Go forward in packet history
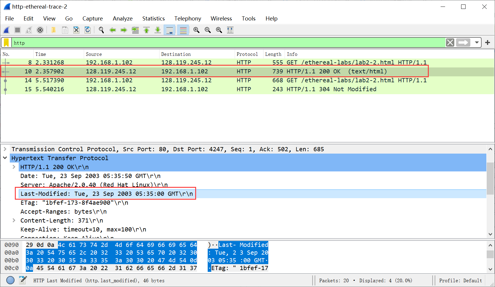 tap(124, 30)
